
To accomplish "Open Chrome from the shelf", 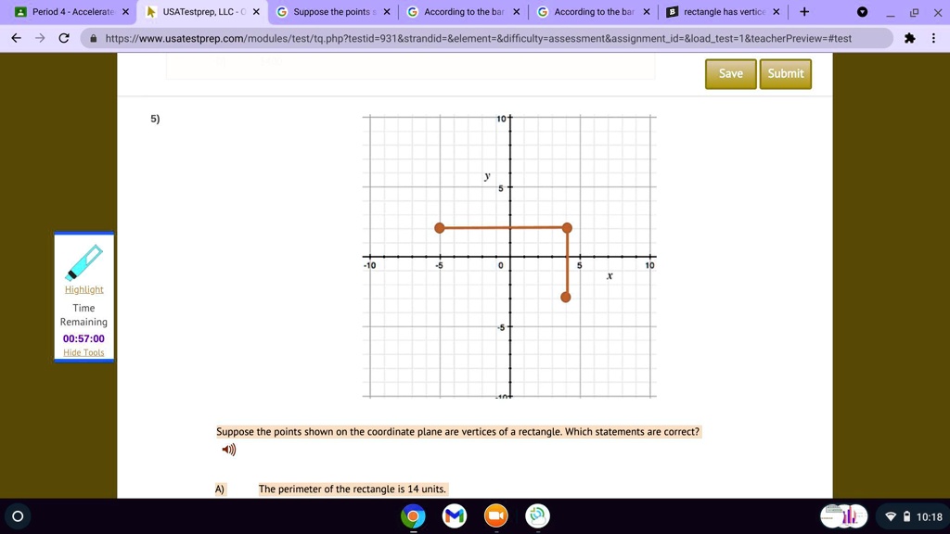I will [x=412, y=516].
